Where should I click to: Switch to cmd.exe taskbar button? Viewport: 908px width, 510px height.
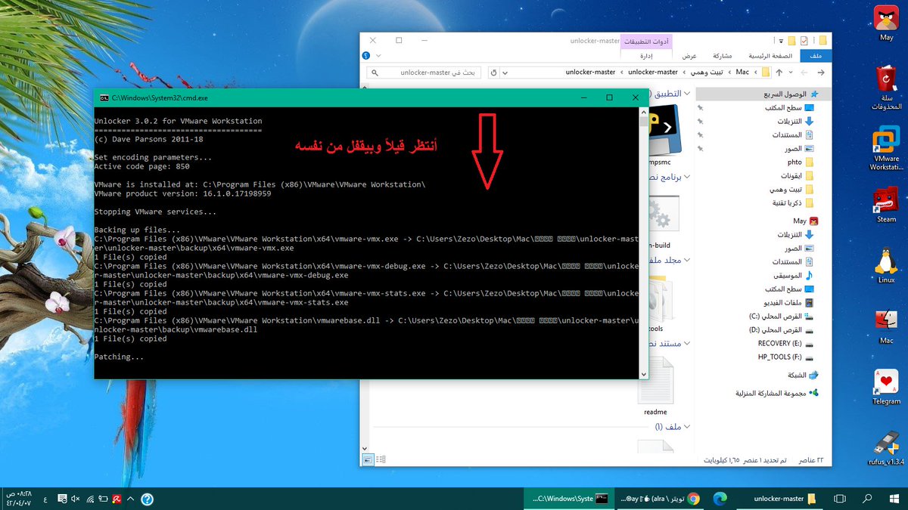click(x=567, y=499)
